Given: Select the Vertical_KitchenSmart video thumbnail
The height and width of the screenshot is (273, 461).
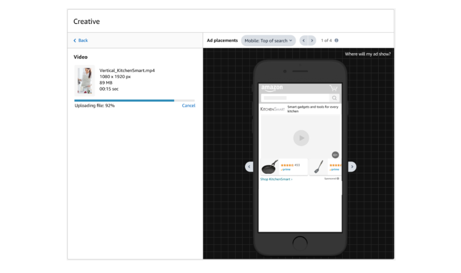Looking at the screenshot, I should pyautogui.click(x=85, y=81).
